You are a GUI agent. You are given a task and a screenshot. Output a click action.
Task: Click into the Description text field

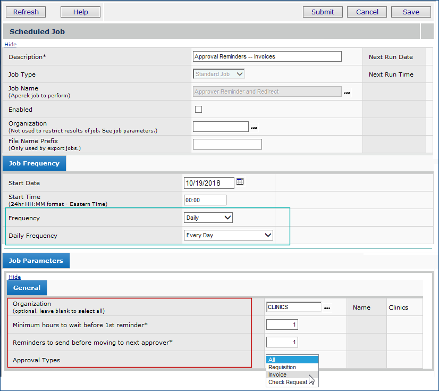click(x=267, y=56)
